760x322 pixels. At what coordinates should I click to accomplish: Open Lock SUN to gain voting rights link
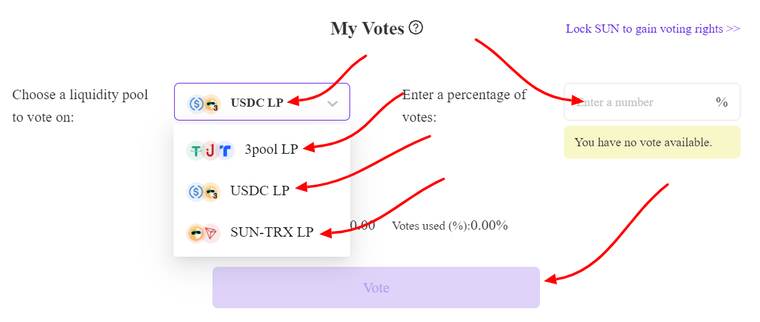[x=653, y=29]
